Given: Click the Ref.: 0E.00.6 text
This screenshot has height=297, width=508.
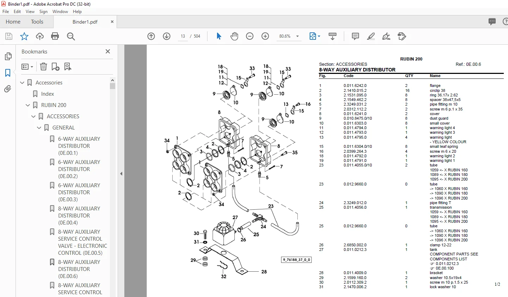Looking at the screenshot, I should coord(468,64).
